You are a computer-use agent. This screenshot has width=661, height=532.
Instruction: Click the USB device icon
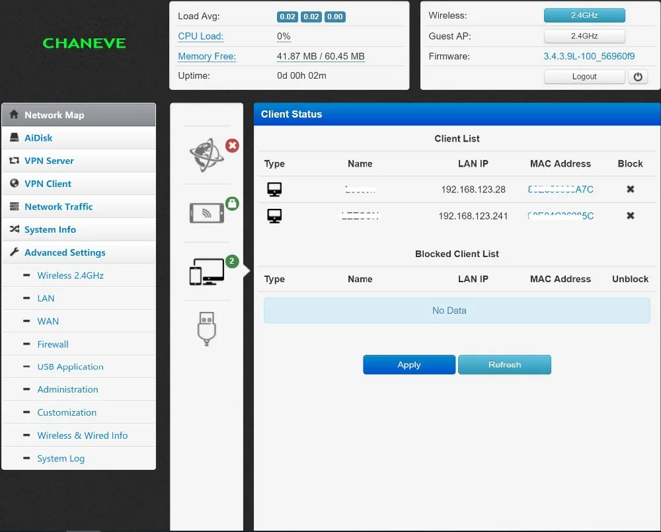tap(206, 329)
